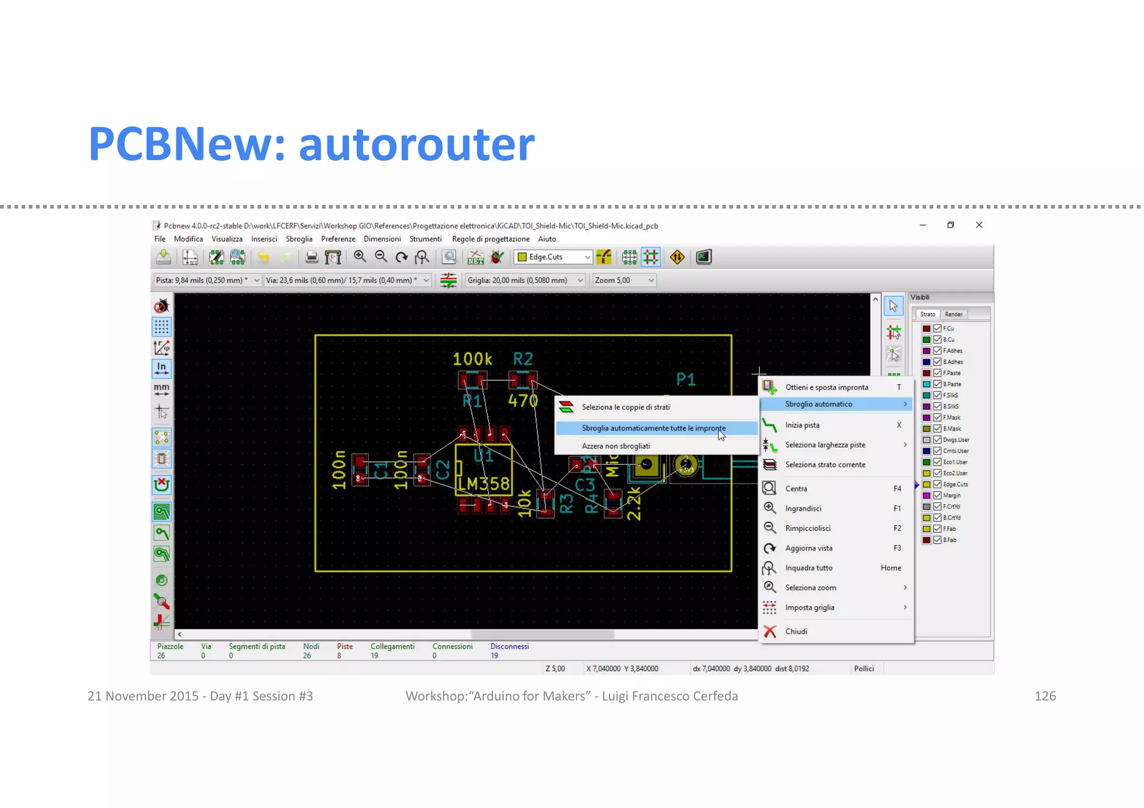This screenshot has width=1144, height=808.
Task: Click the zoom in toolbar icon
Action: click(x=360, y=257)
